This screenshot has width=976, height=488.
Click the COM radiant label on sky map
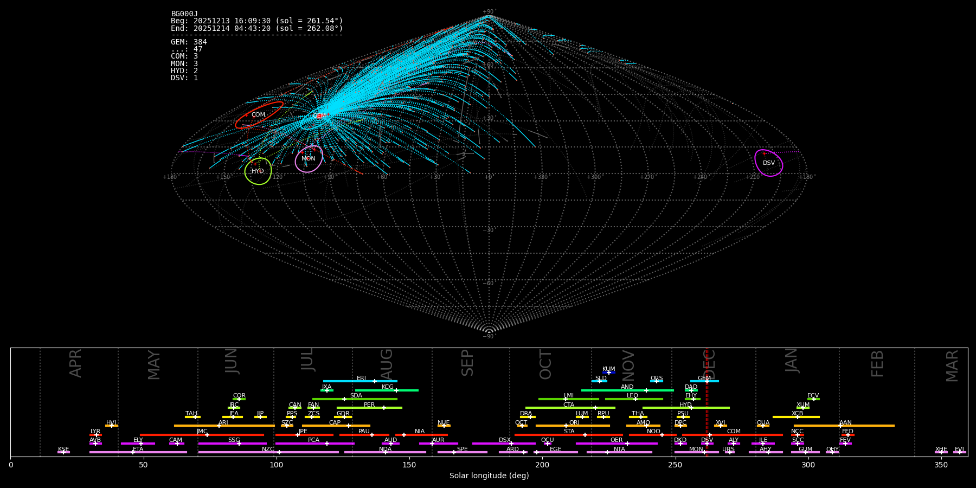258,115
